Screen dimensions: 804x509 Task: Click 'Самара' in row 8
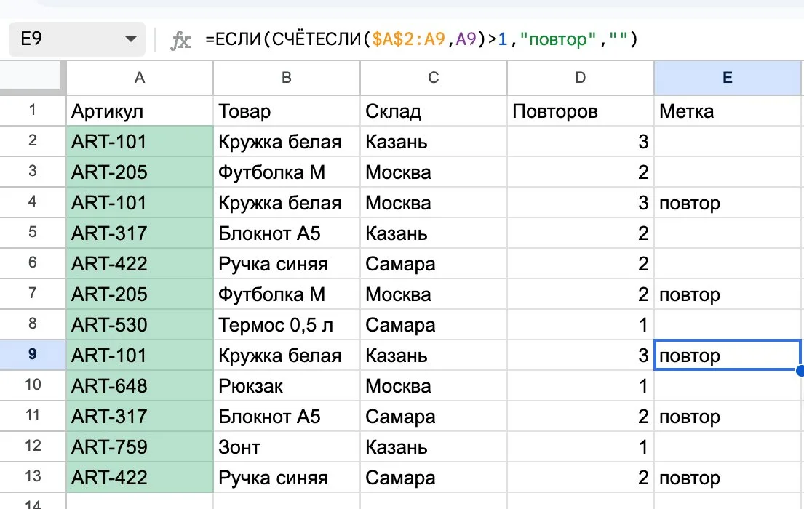(434, 324)
